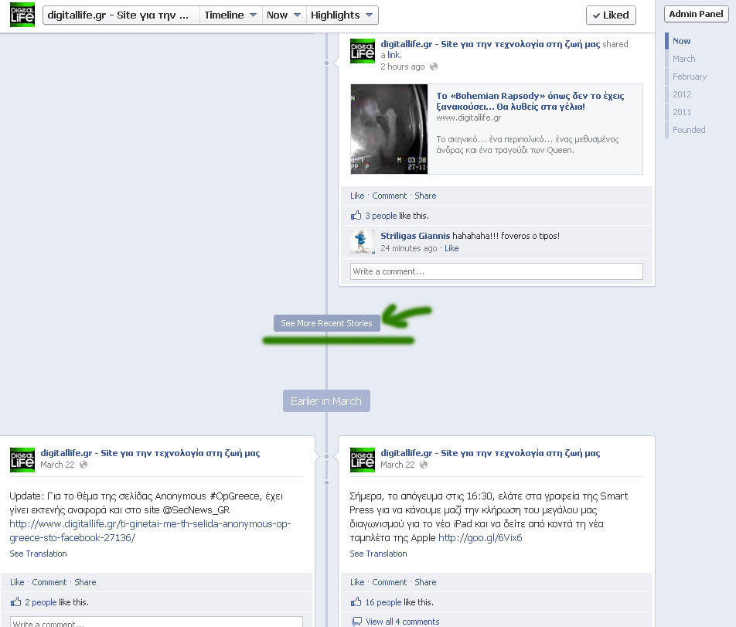Expand View all 4 comments
This screenshot has height=627, width=736.
pyautogui.click(x=403, y=622)
